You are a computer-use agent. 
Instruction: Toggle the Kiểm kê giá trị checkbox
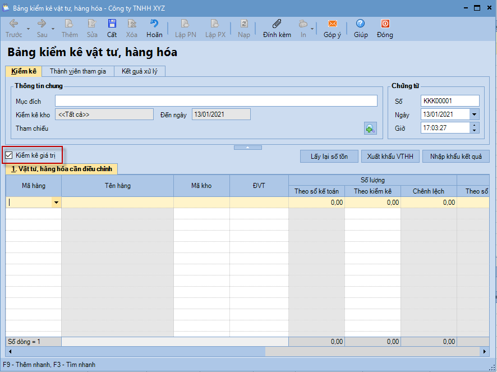pyautogui.click(x=9, y=155)
